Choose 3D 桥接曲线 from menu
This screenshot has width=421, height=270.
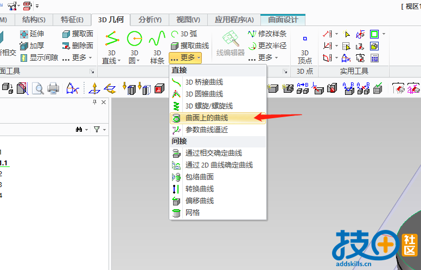point(218,82)
